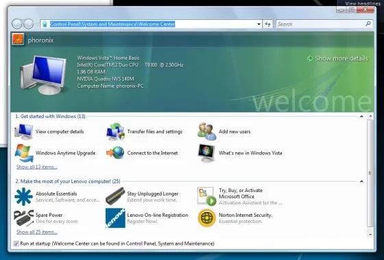Viewport: 384px width, 260px height.
Task: Minimize the Welcome Center window
Action: [x=341, y=10]
